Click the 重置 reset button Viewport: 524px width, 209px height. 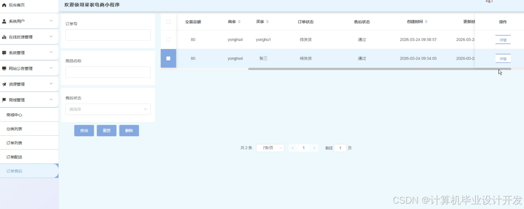point(107,131)
